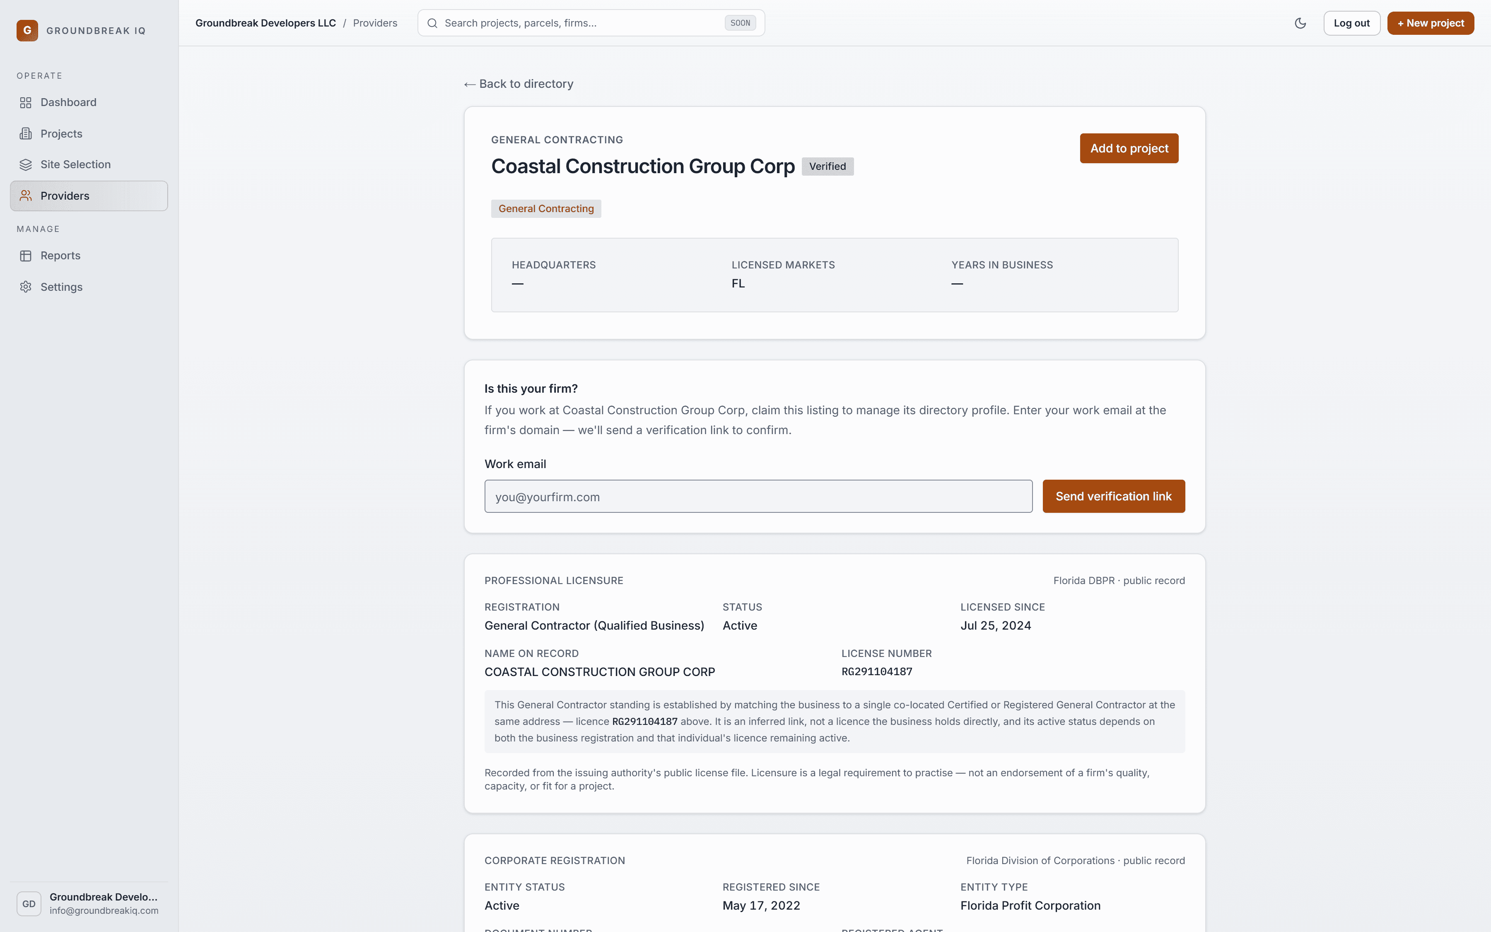Screen dimensions: 1491x932
Task: Click the Verified badge
Action: [828, 167]
